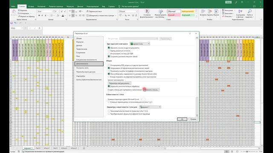Click 'Параметры веб-документа...' button
Screen dimensions: 273x153
(119, 83)
